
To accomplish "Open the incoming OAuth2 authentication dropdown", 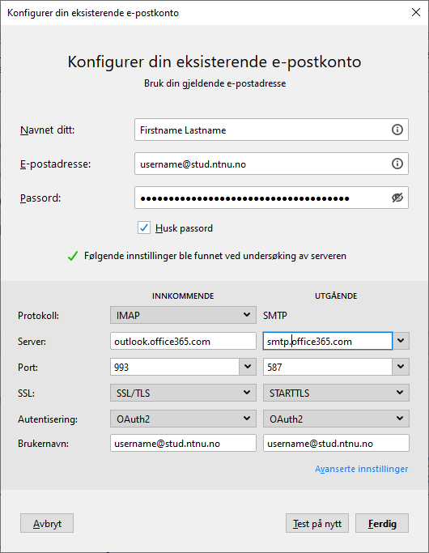I will [x=183, y=419].
